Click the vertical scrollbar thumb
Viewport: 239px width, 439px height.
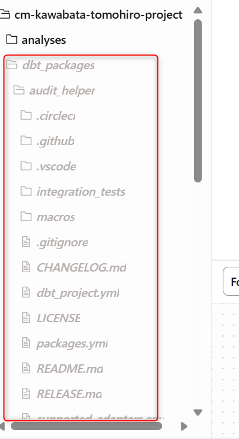pos(198,101)
